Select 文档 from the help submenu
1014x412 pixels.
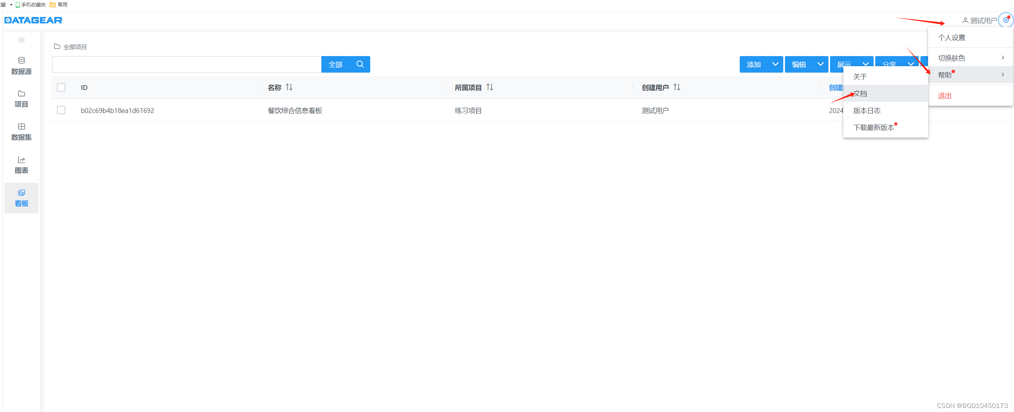[860, 93]
